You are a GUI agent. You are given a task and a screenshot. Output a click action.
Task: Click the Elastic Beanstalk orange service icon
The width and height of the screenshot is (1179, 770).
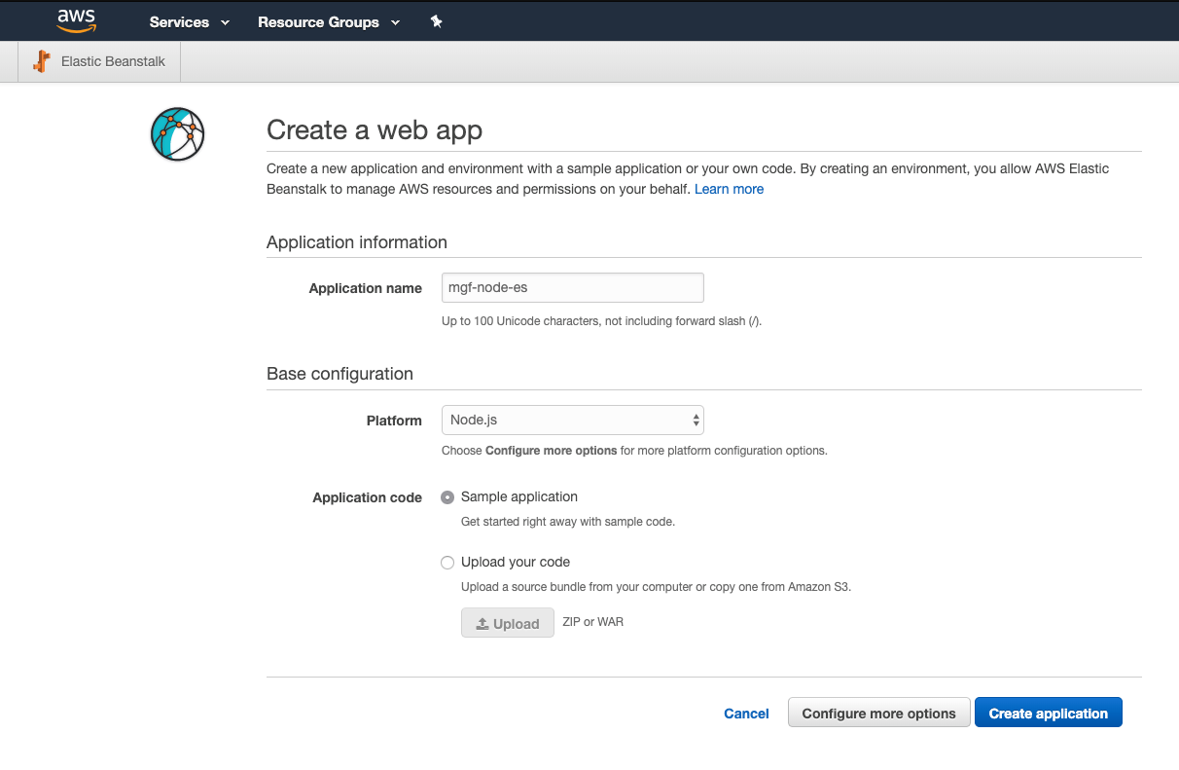pos(41,61)
